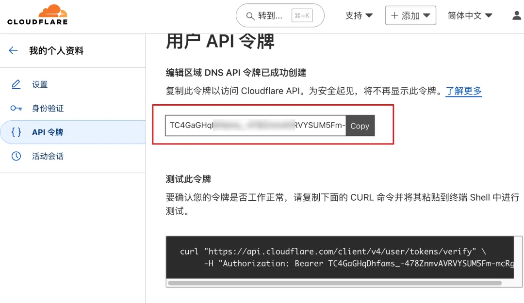Click the ⌘+K shortcut badge
The width and height of the screenshot is (524, 303).
302,16
